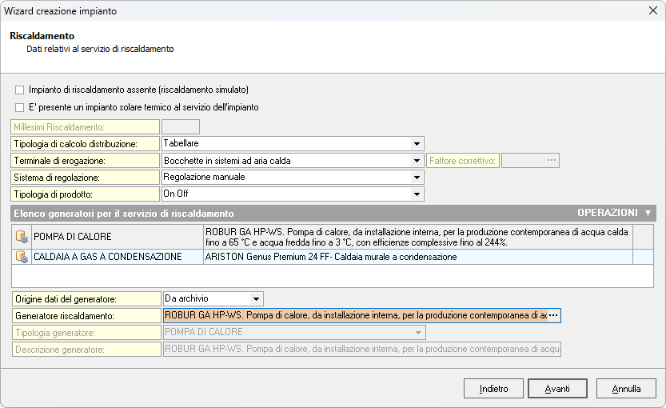The height and width of the screenshot is (408, 666).
Task: Expand the Tipologia di prodotto dropdown
Action: (417, 194)
